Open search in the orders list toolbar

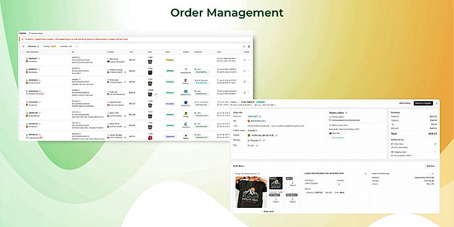244,46
